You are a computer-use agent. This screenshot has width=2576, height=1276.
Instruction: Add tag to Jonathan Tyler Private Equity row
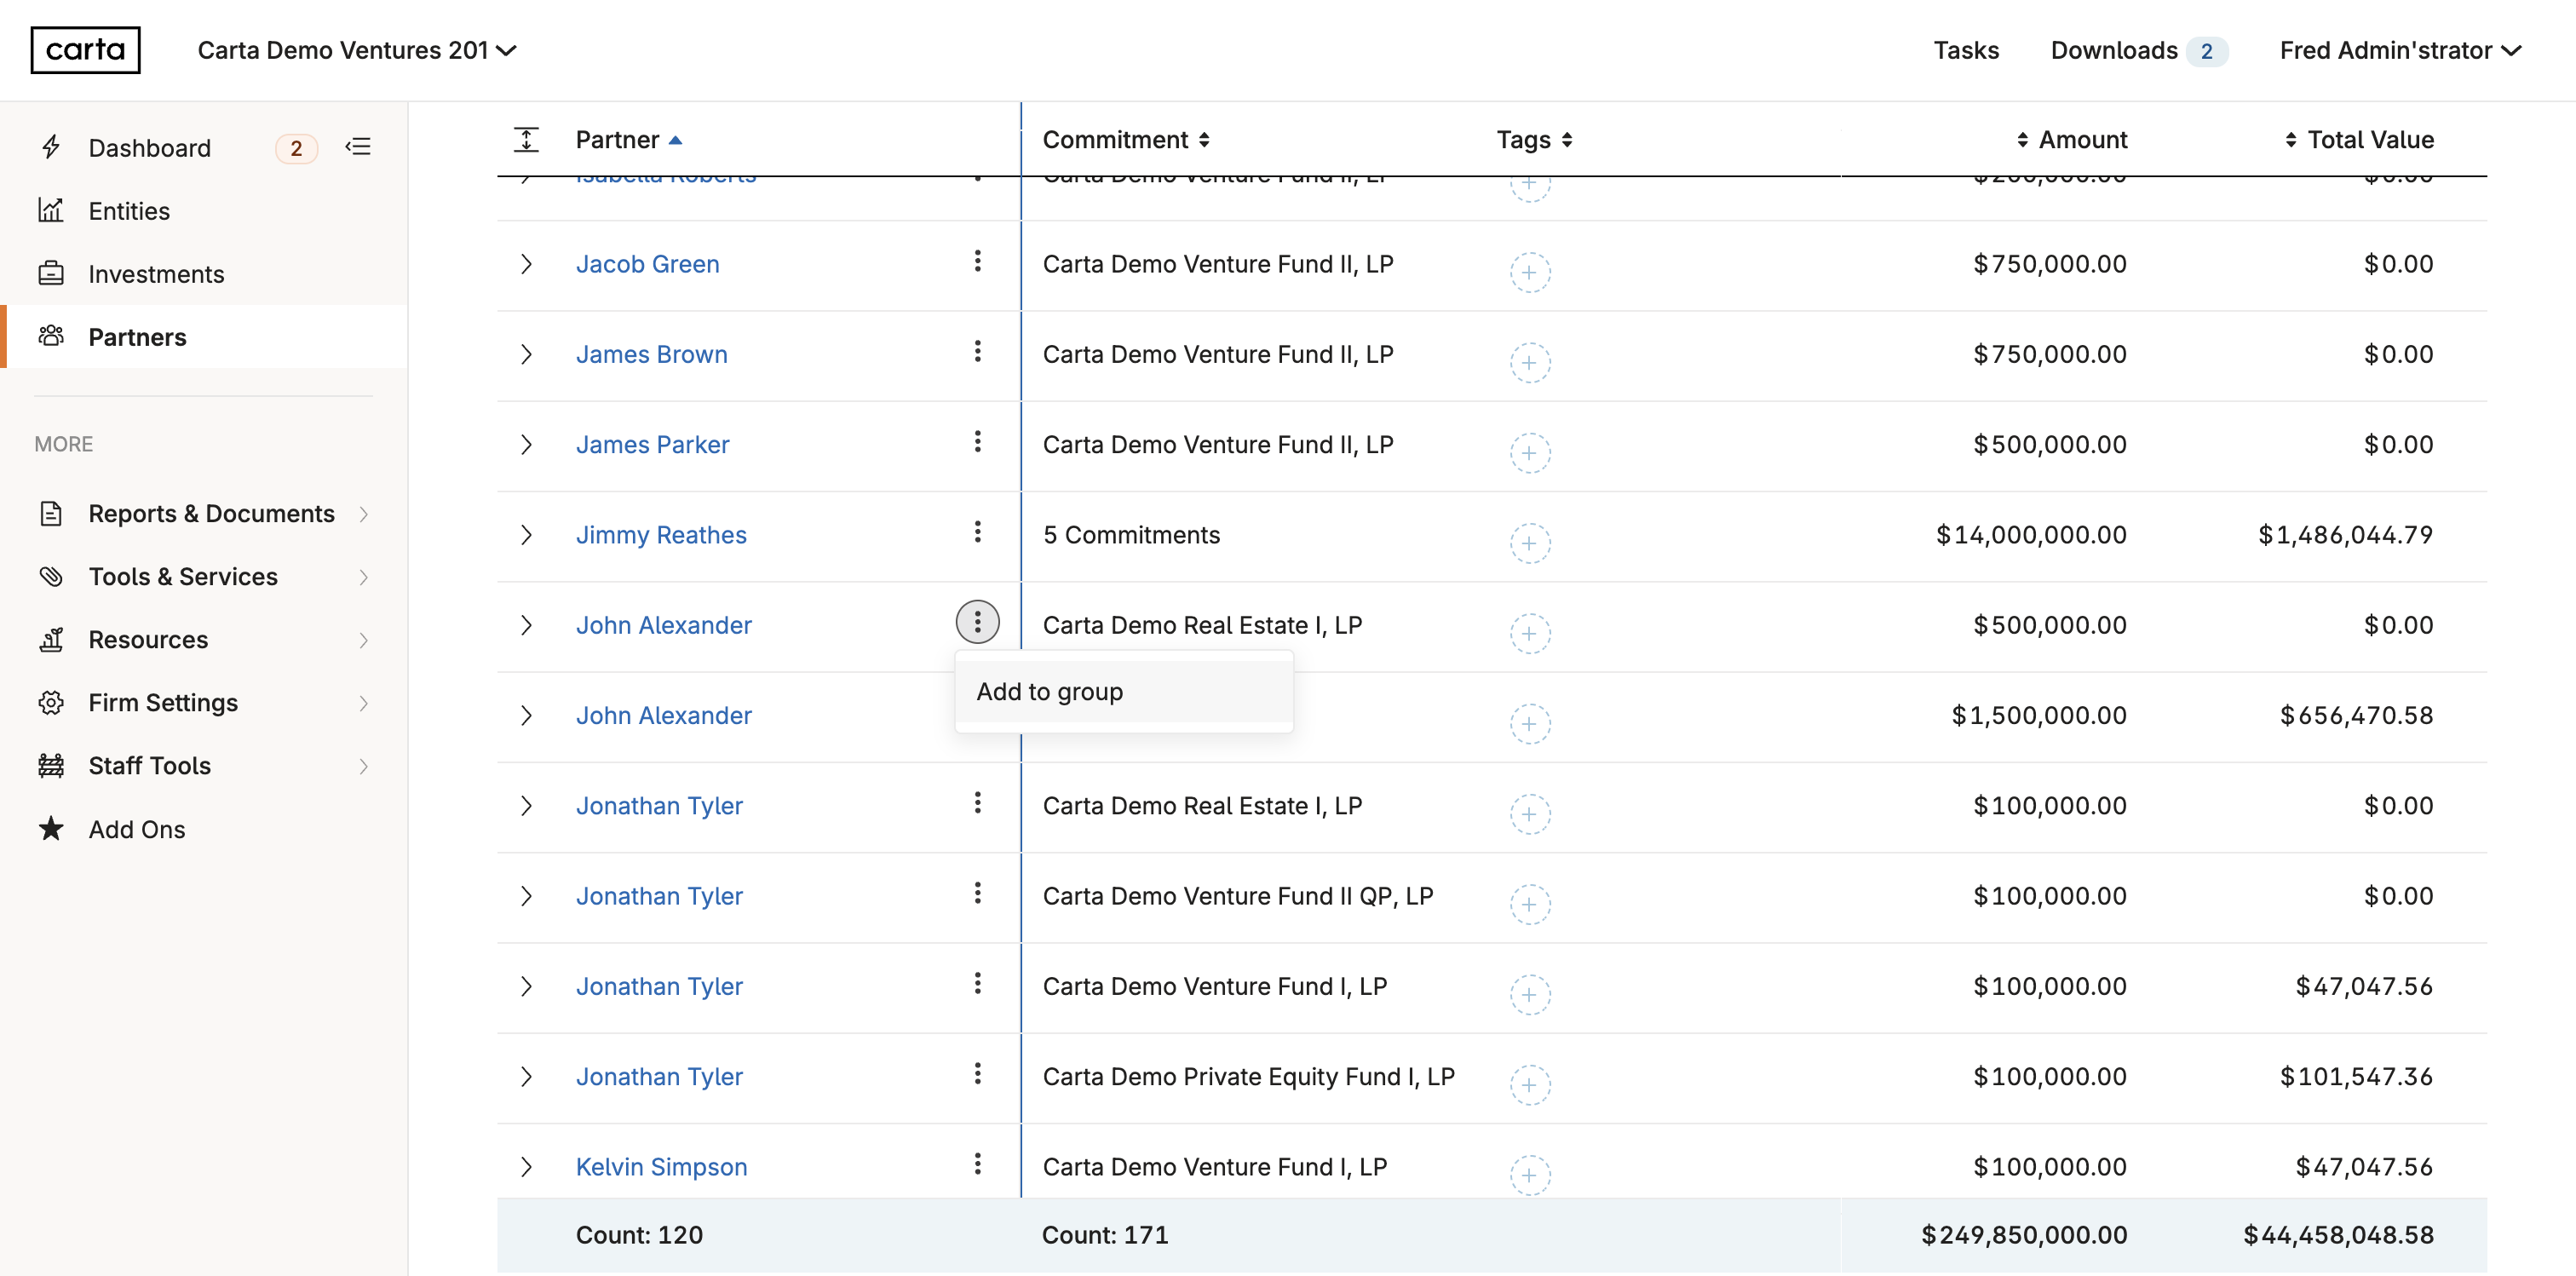tap(1529, 1085)
